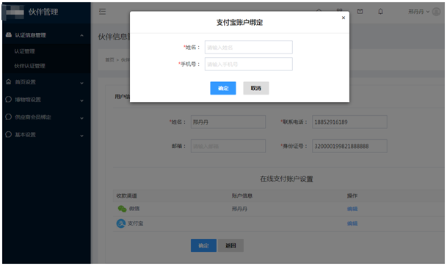Click the 首页设置 home icon
This screenshot has height=266, width=447.
coord(9,82)
